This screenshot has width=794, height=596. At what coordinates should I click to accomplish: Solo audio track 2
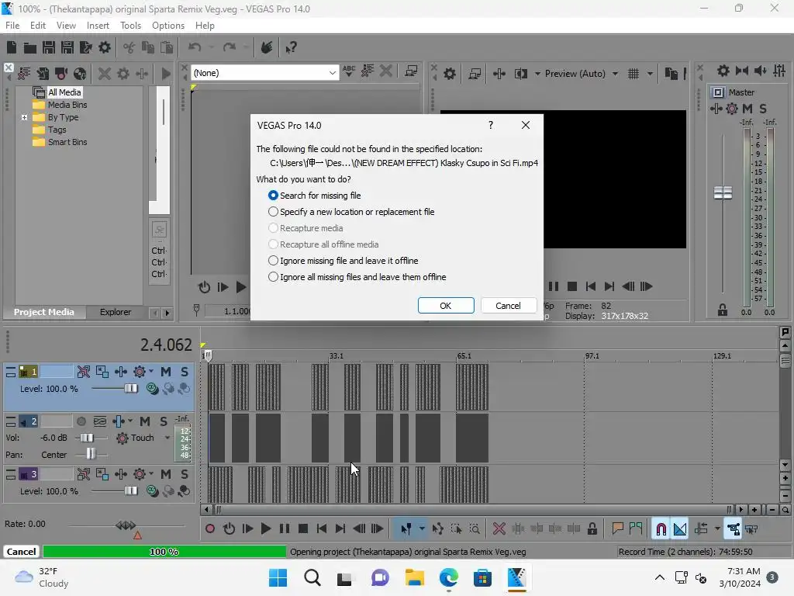click(163, 421)
